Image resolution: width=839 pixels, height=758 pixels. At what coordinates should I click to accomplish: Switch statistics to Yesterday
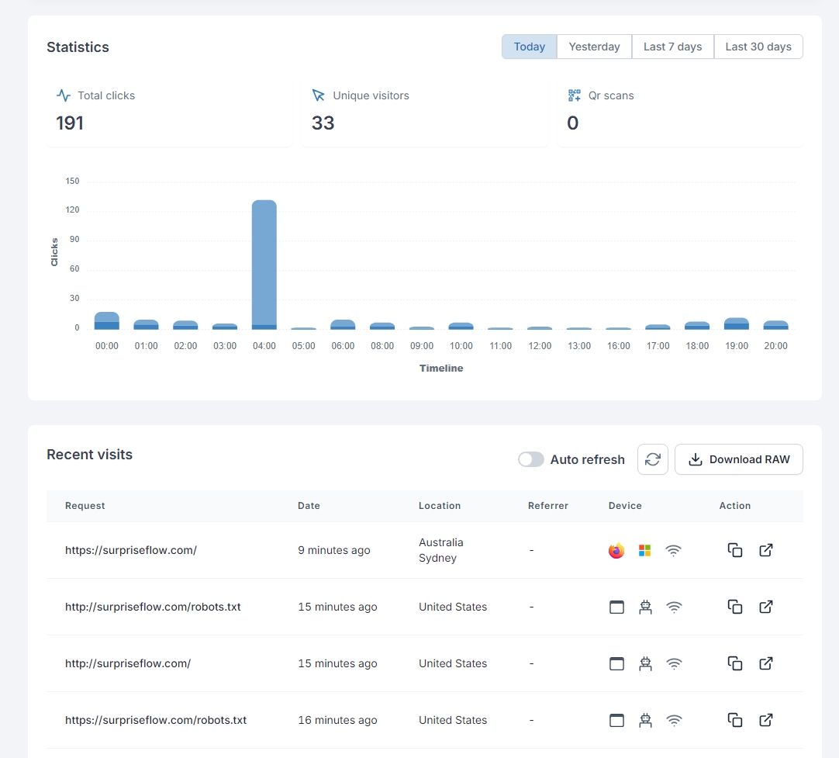click(594, 47)
